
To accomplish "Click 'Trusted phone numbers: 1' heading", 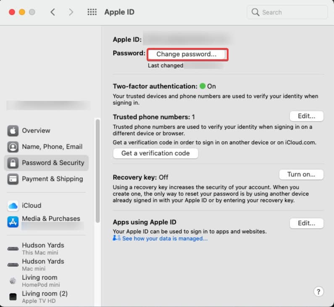I will pos(154,117).
